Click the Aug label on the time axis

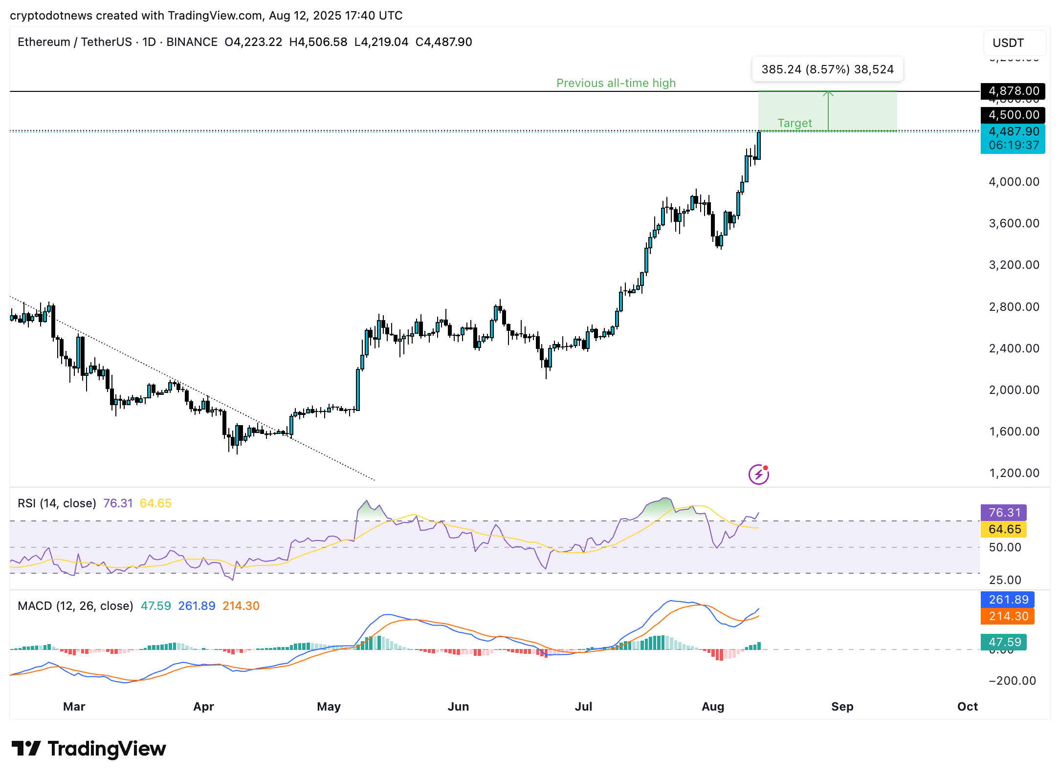[713, 707]
